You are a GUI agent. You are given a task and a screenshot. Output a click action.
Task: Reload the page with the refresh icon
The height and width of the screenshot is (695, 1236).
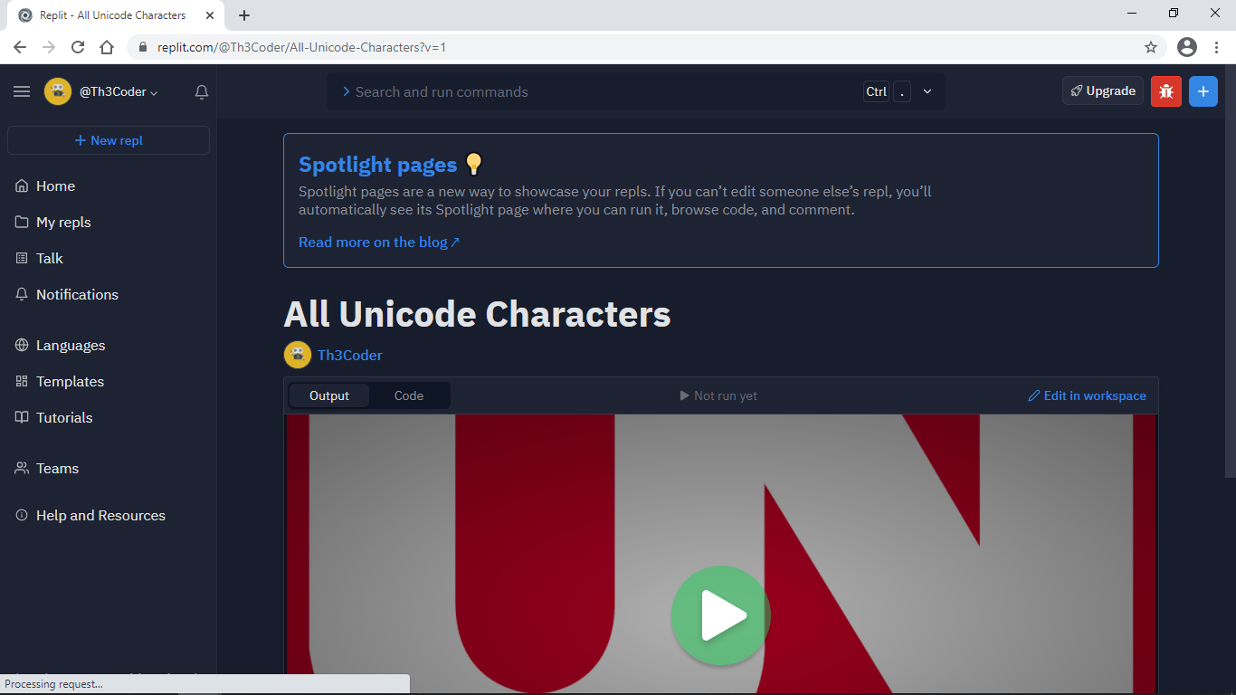click(x=78, y=47)
